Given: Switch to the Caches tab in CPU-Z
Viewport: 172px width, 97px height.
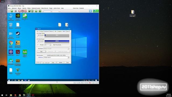Looking at the screenshot, I should (41, 32).
